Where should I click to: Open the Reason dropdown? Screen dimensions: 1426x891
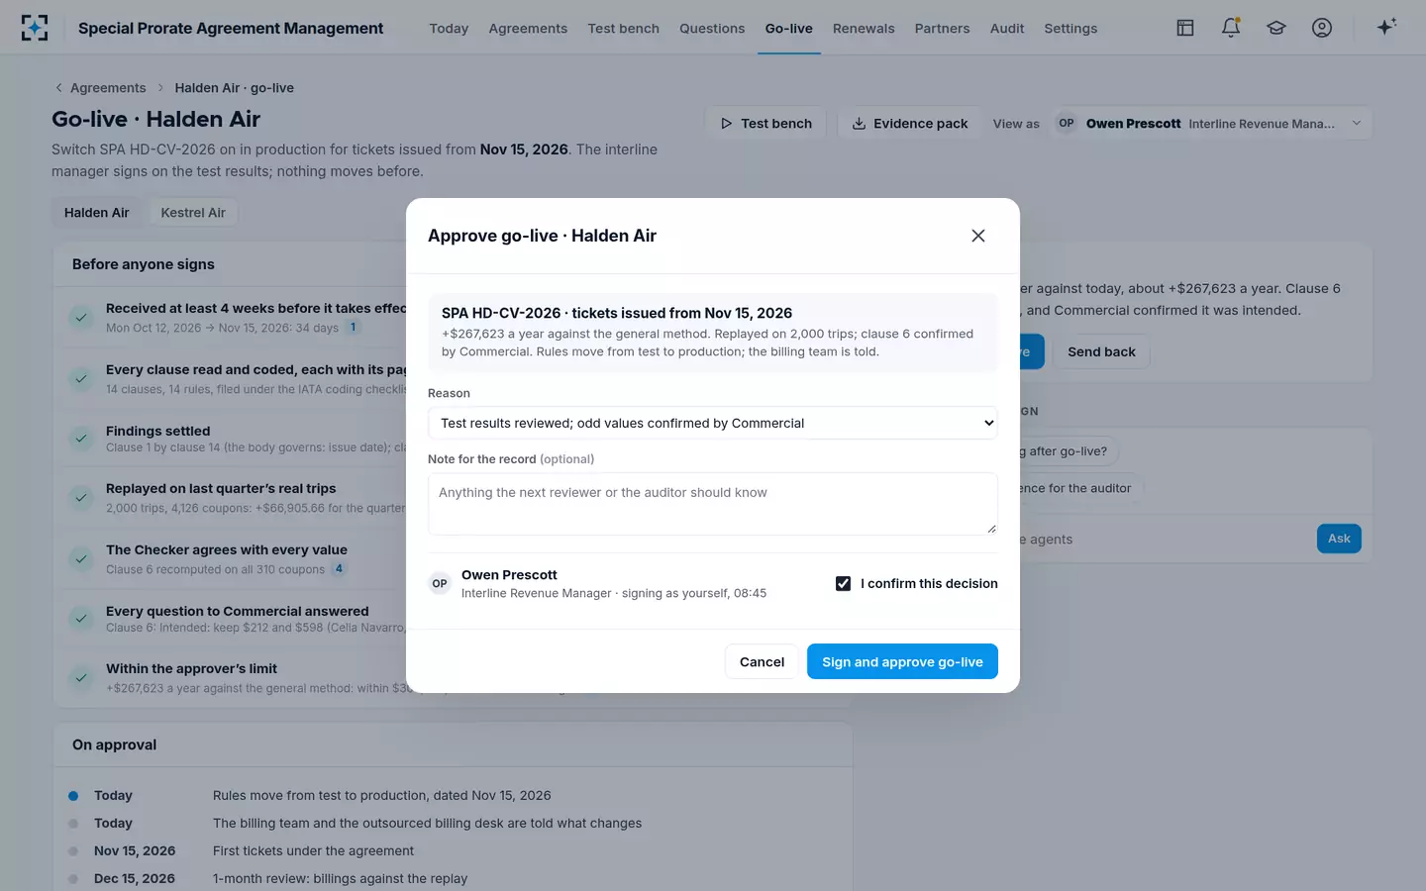click(712, 423)
